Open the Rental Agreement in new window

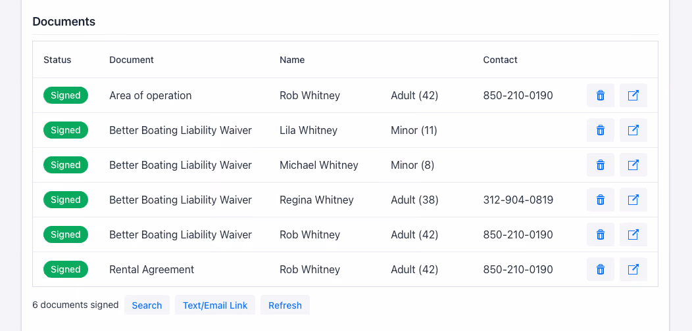(633, 269)
